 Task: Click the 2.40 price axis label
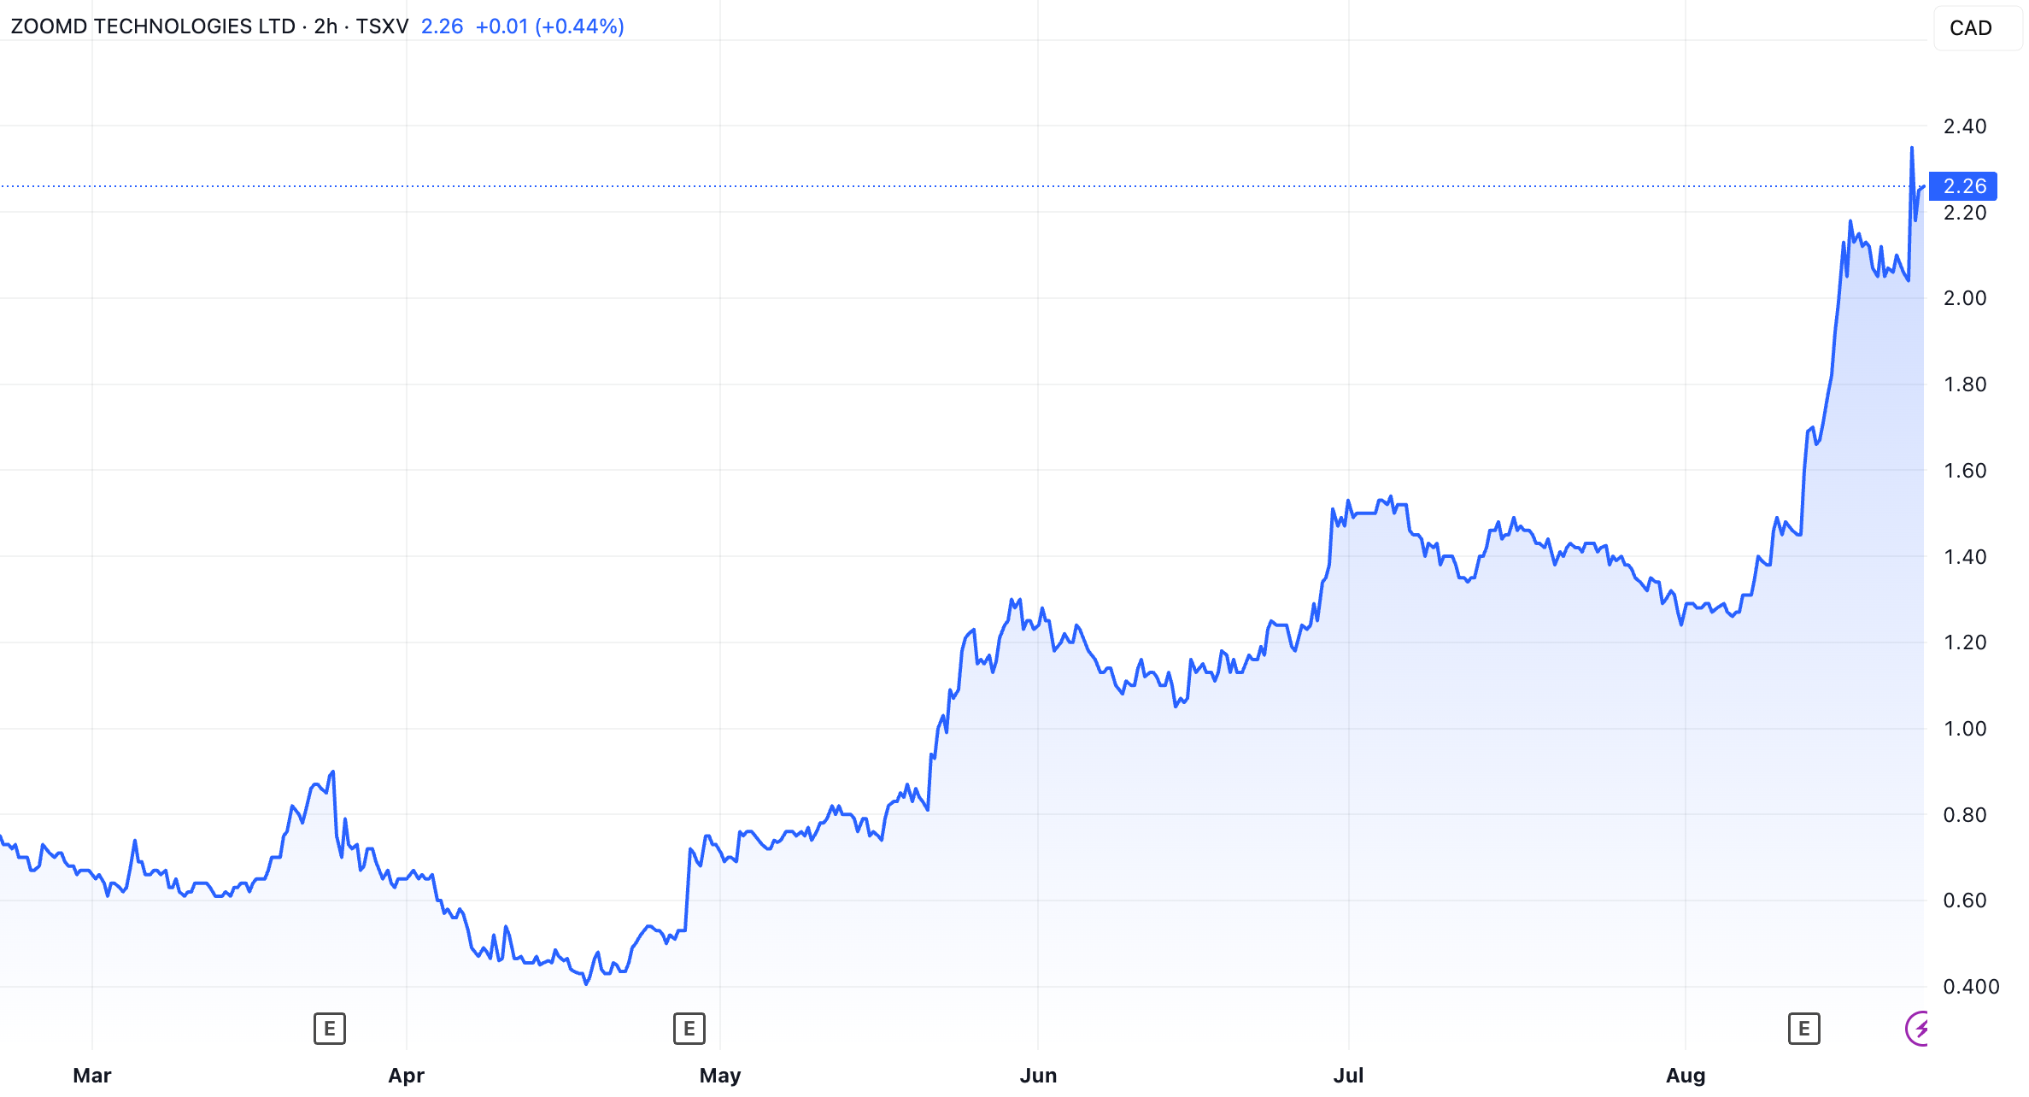coord(1965,126)
